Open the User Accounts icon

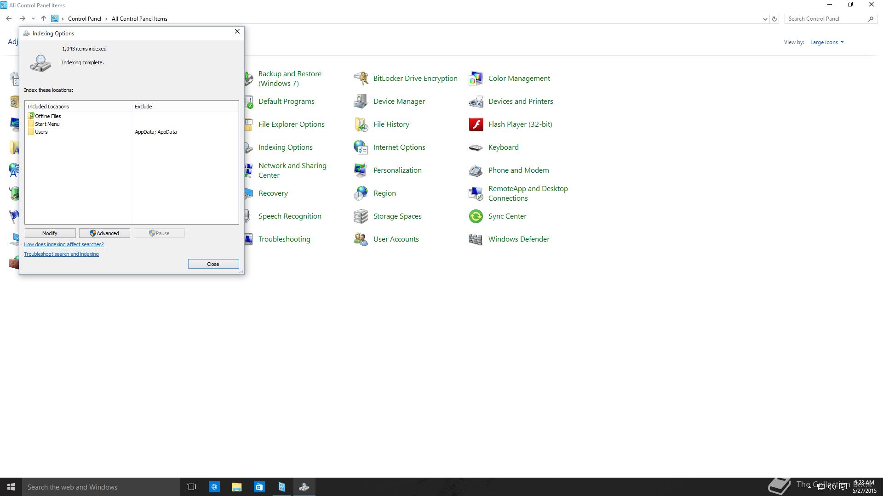tap(361, 239)
